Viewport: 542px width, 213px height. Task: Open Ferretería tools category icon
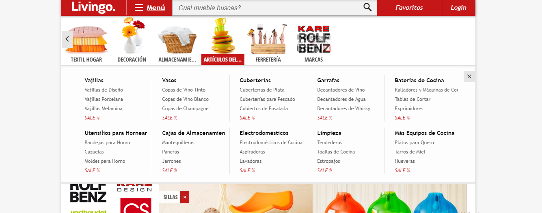[268, 39]
